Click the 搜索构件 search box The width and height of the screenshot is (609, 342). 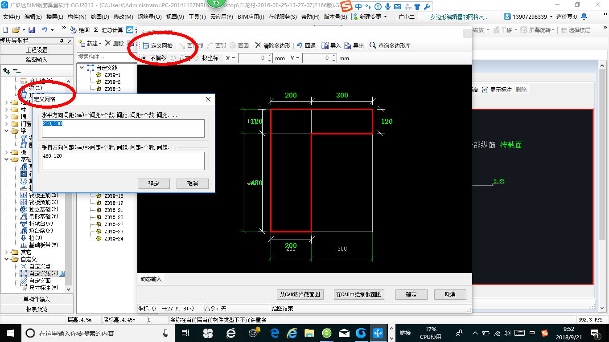coord(107,57)
